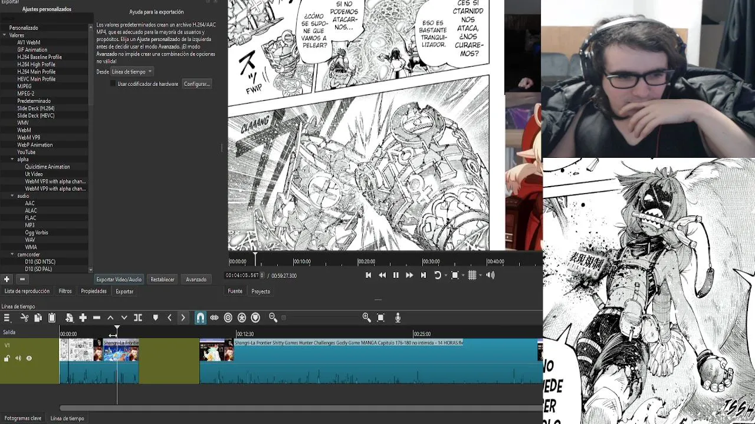Image resolution: width=755 pixels, height=424 pixels.
Task: Open the loop options dropdown arrow
Action: coord(446,275)
